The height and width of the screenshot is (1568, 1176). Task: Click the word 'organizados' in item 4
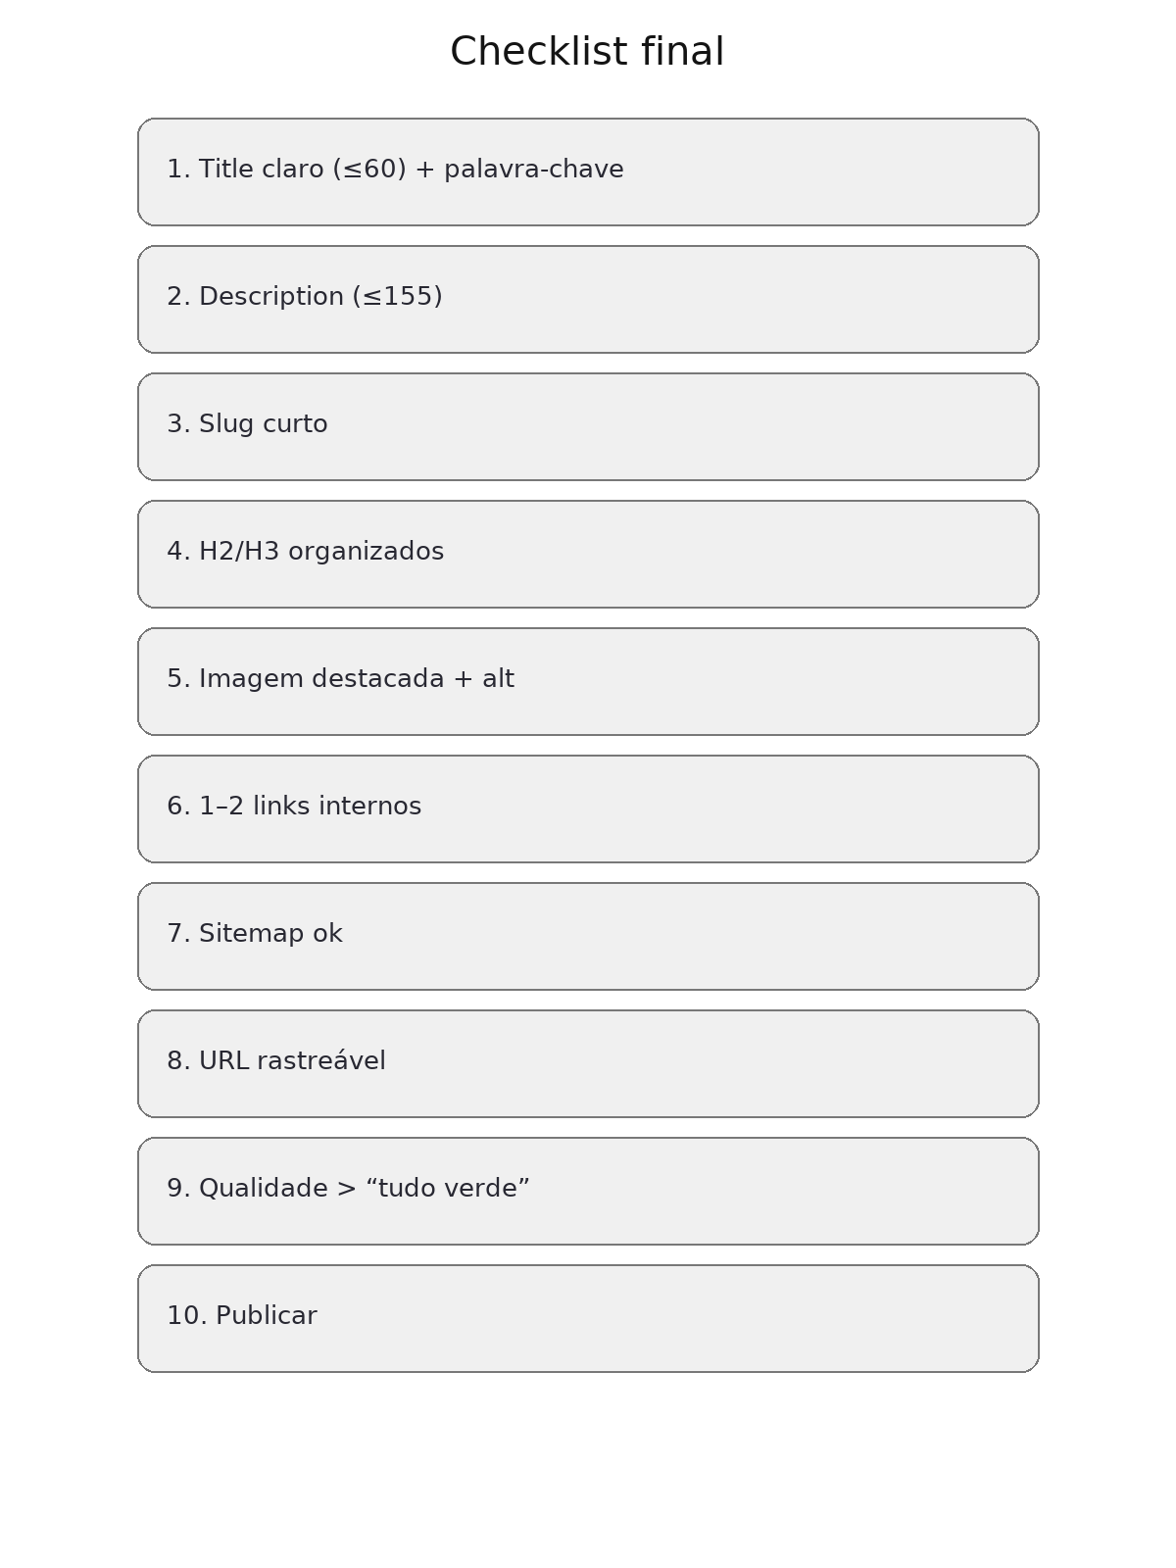366,552
